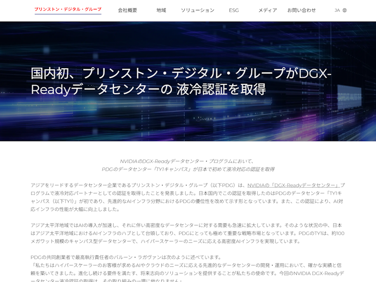Click the プリンストン・デジタル・グループ logo
Screen dimensions: 376x282
tap(68, 9)
